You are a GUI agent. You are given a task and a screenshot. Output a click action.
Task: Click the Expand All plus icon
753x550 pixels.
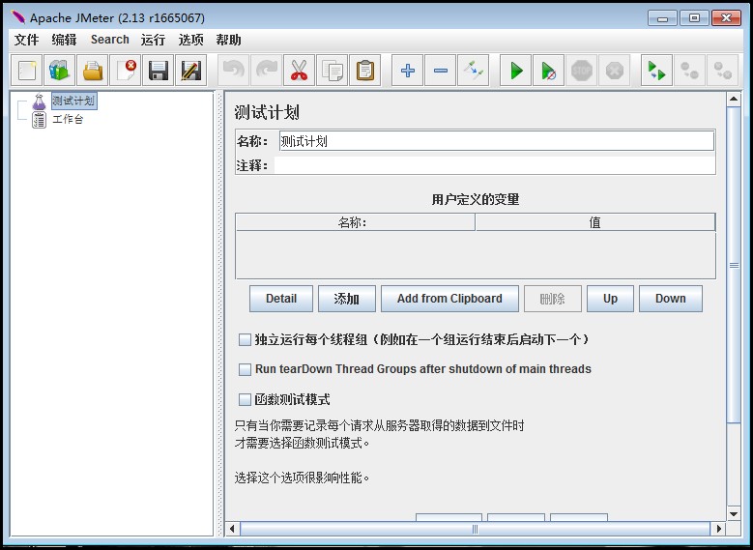pyautogui.click(x=408, y=71)
